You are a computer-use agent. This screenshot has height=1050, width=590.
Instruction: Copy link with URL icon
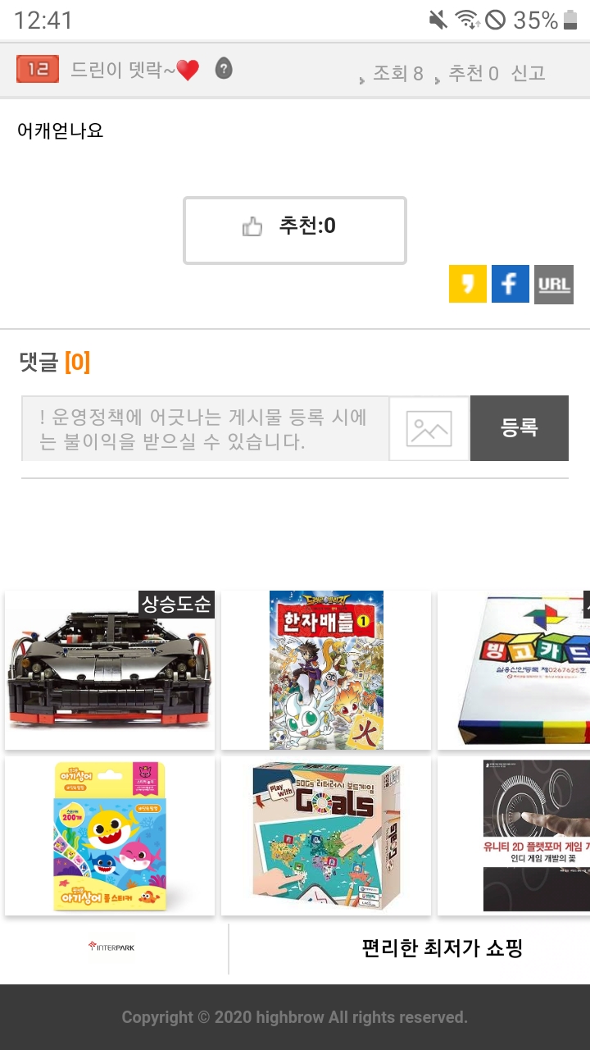click(554, 285)
